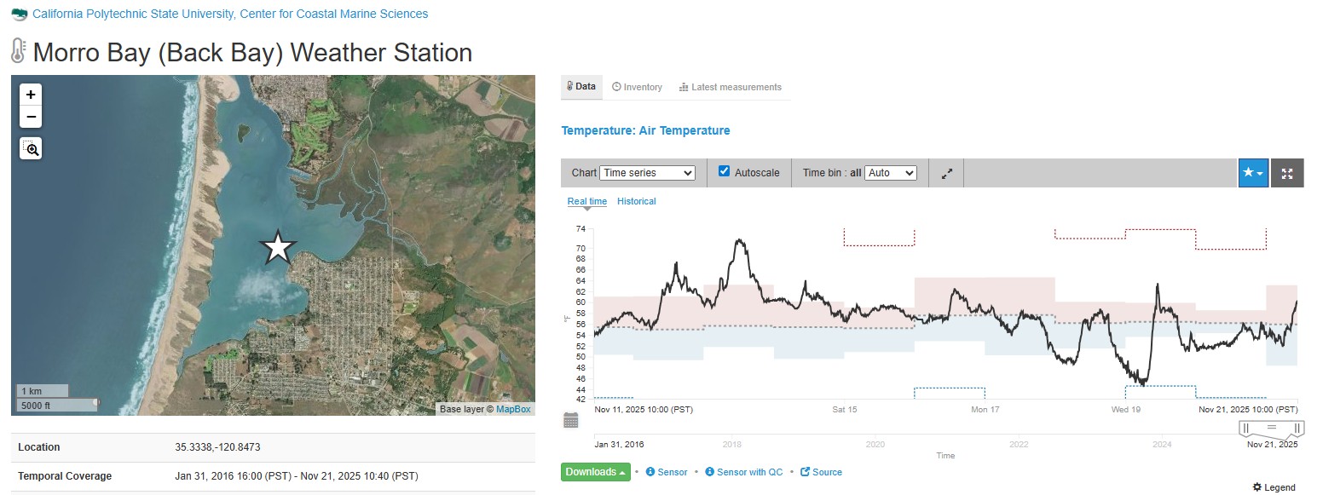Open the Chart type dropdown
The height and width of the screenshot is (495, 1317).
[647, 173]
